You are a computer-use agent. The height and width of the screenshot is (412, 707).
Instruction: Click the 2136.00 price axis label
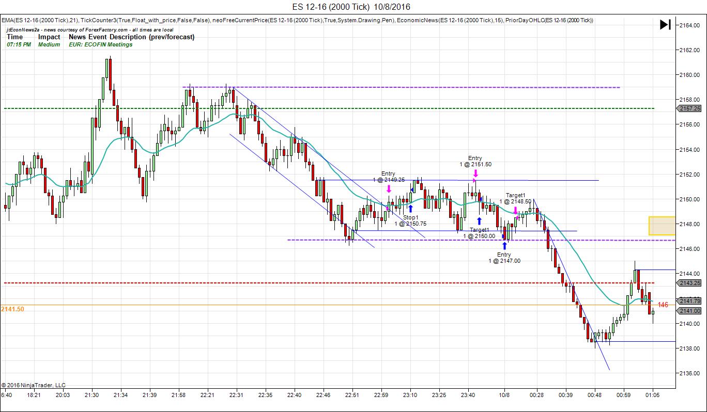[690, 373]
